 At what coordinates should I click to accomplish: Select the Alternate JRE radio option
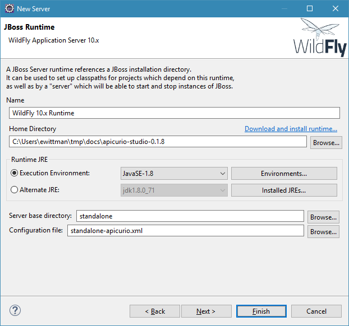15,190
